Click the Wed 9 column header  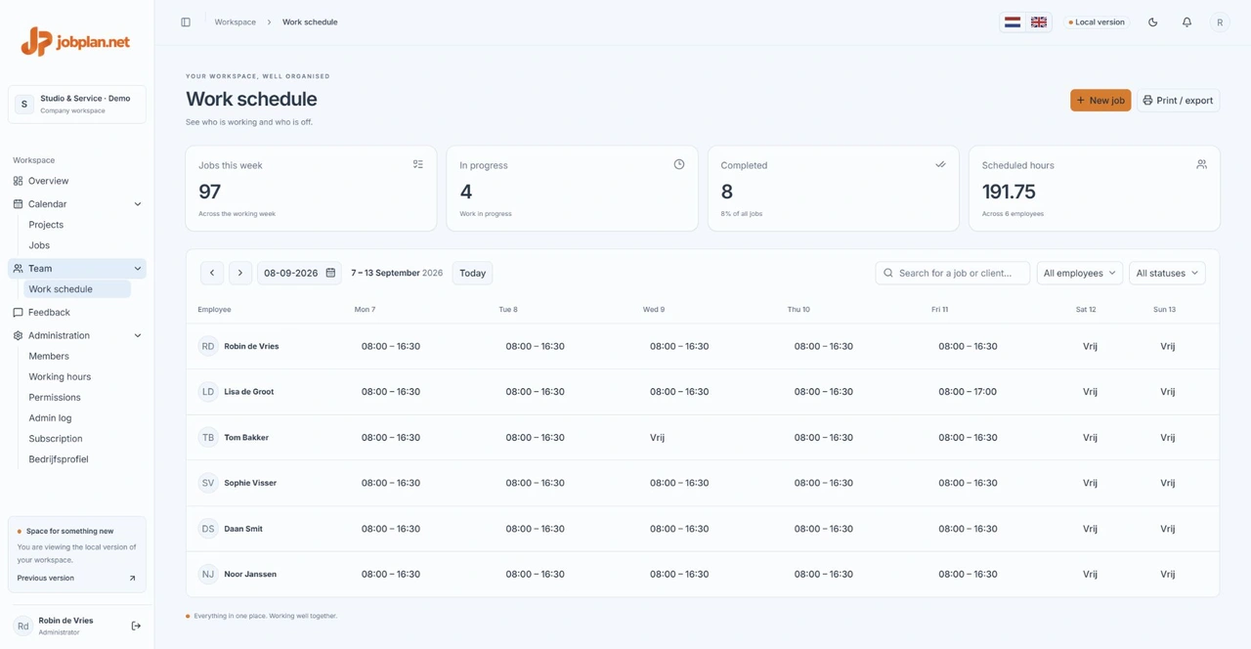654,309
